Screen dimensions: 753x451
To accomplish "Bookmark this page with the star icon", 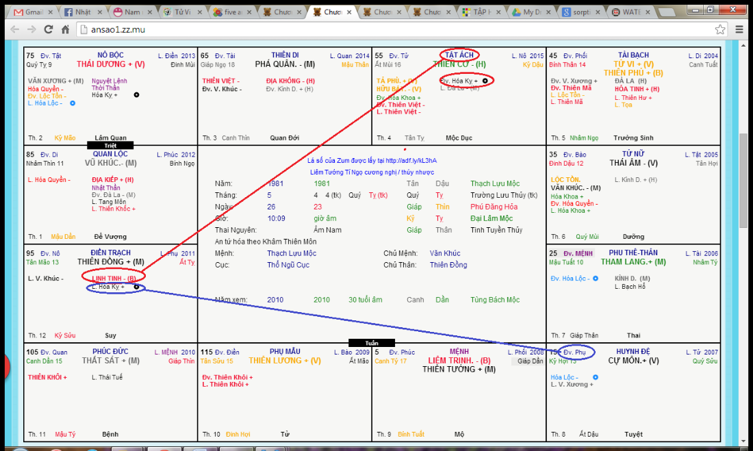I will click(x=719, y=29).
